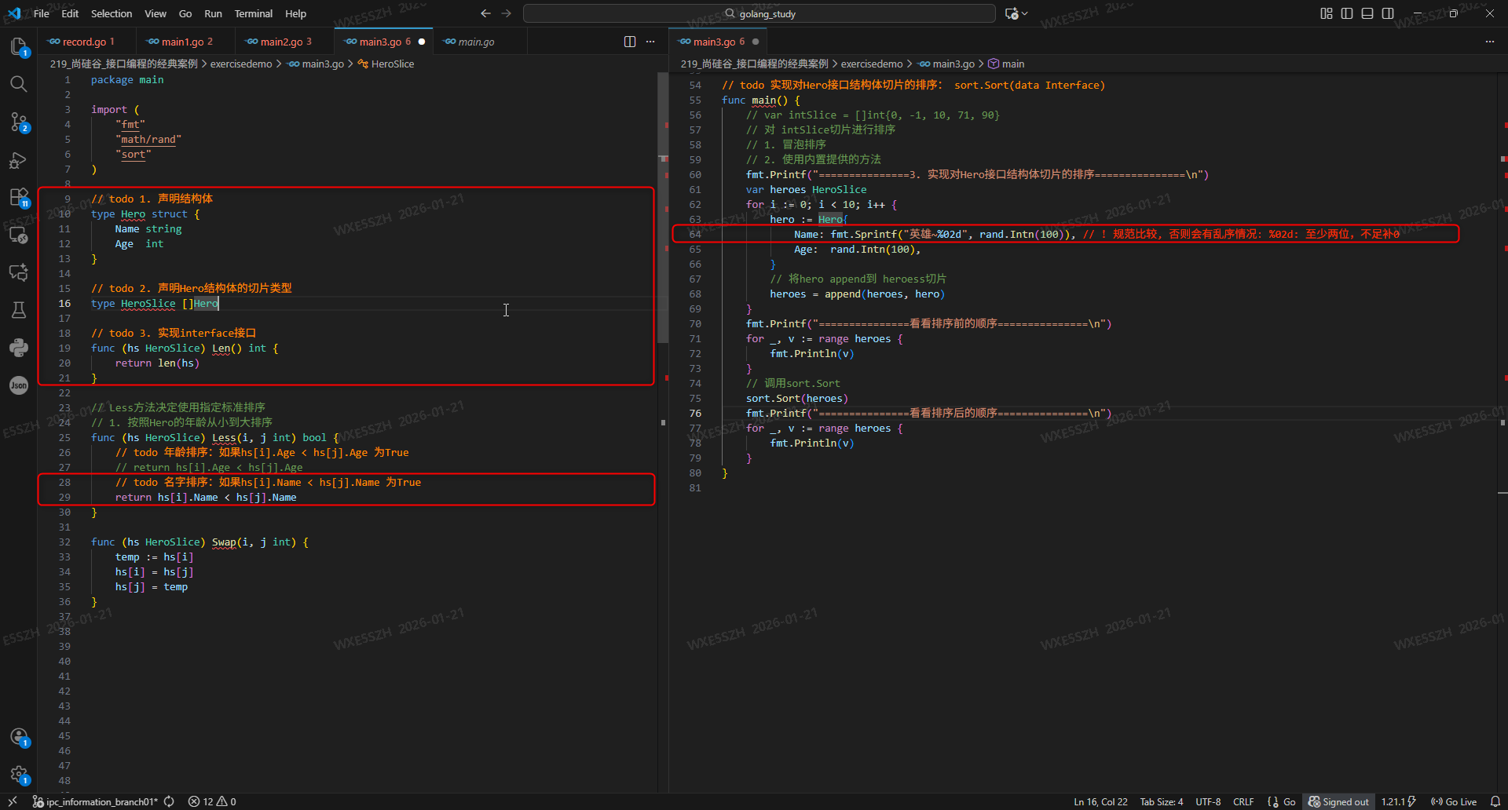Screen dimensions: 1508x810
Task: Open the Python extension view
Action: click(19, 348)
